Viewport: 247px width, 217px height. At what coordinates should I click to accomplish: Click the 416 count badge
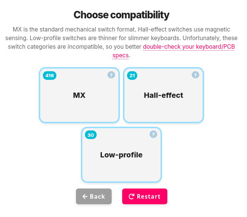(x=49, y=76)
